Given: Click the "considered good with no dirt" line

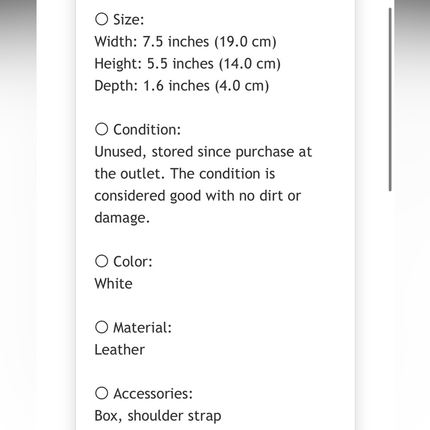Looking at the screenshot, I should point(197,196).
